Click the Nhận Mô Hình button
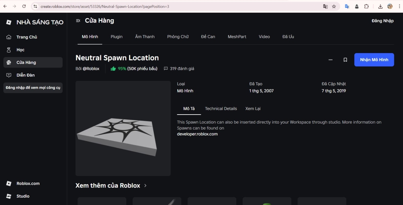 click(x=374, y=59)
